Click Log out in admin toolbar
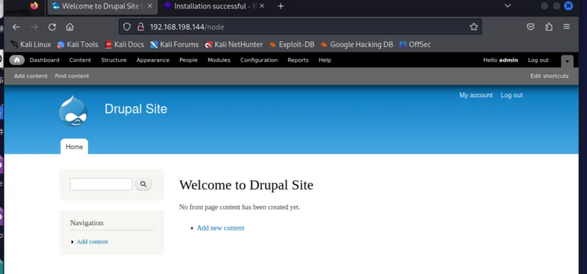Image resolution: width=587 pixels, height=274 pixels. pyautogui.click(x=538, y=60)
